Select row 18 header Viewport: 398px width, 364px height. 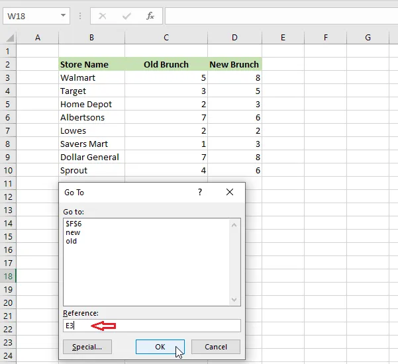click(7, 276)
